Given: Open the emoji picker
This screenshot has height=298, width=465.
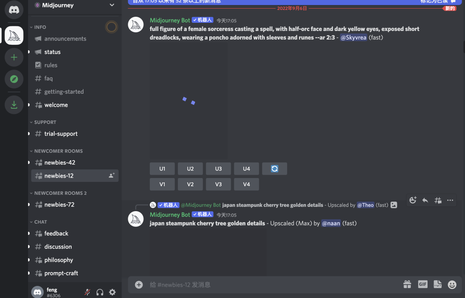Looking at the screenshot, I should coord(452,285).
